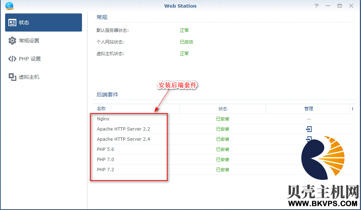
Task: Click the virtual host squares icon
Action: (x=12, y=77)
